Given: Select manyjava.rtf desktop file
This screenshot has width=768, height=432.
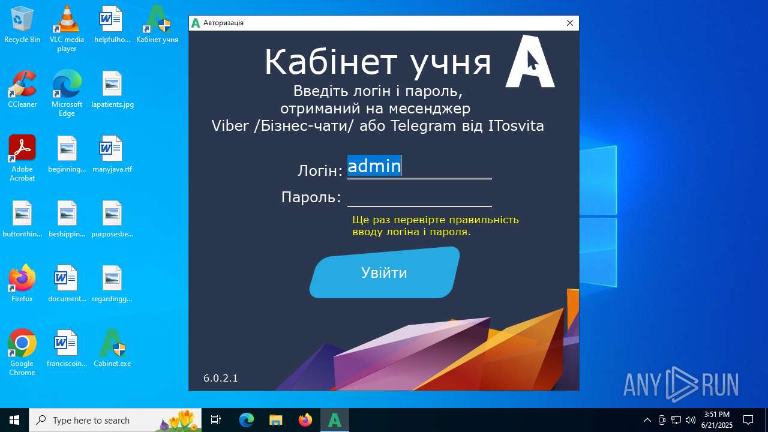Looking at the screenshot, I should (112, 154).
